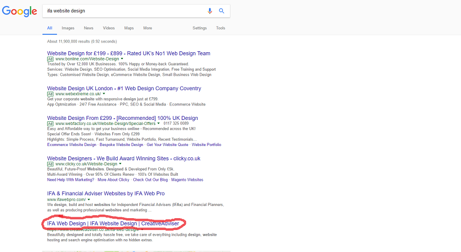Open the Maps tab
The width and height of the screenshot is (461, 252).
(129, 28)
